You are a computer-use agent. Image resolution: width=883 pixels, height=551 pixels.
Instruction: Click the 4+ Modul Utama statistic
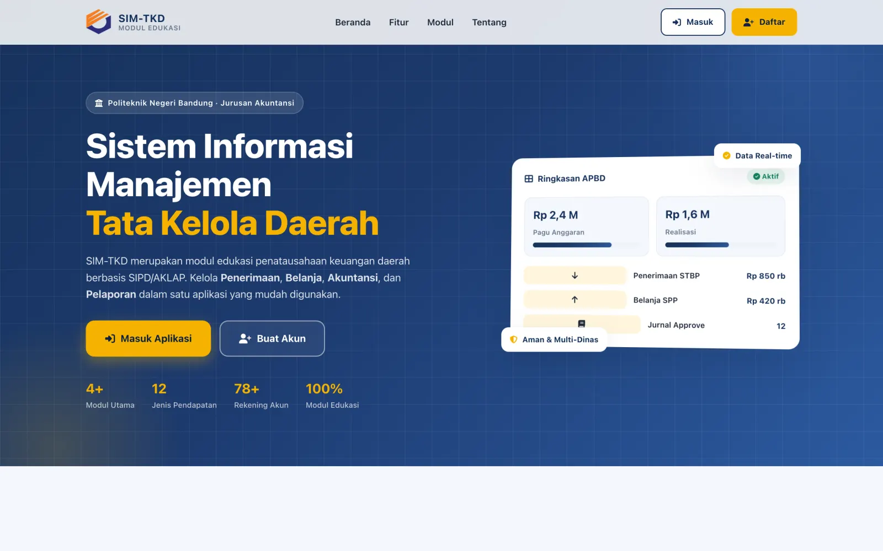click(x=110, y=396)
